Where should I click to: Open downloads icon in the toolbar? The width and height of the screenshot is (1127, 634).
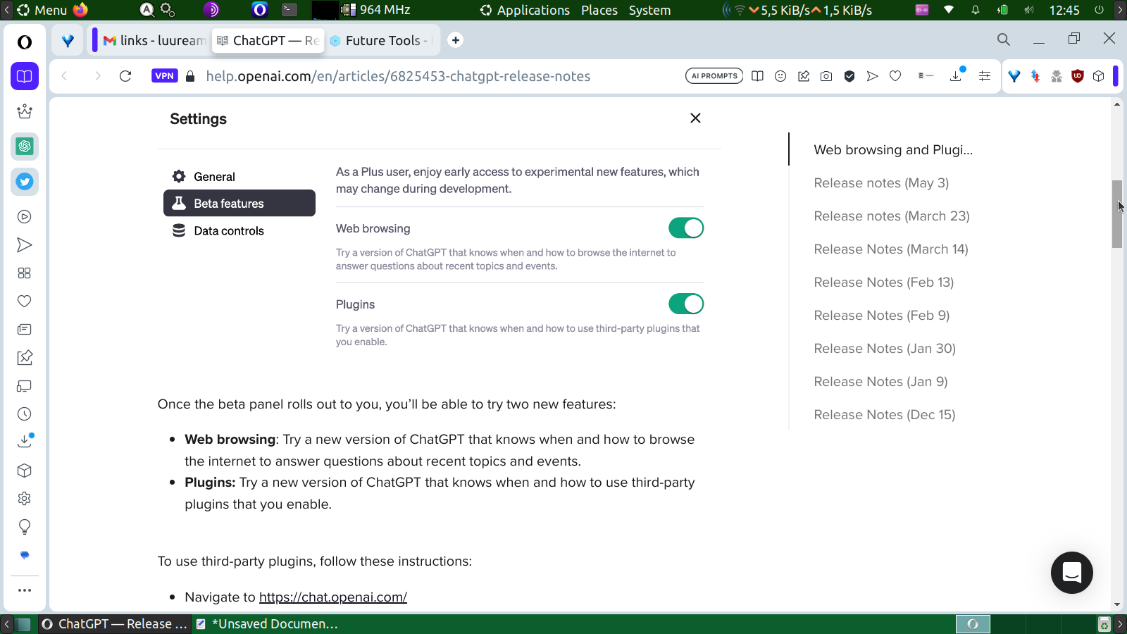(x=956, y=75)
